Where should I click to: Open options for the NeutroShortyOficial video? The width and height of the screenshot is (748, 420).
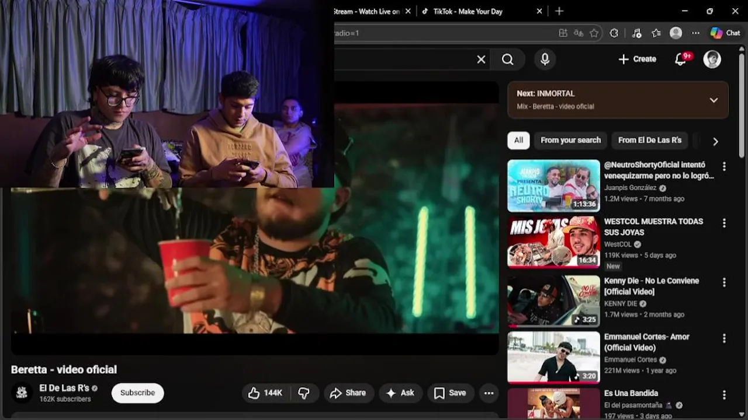[x=724, y=166]
